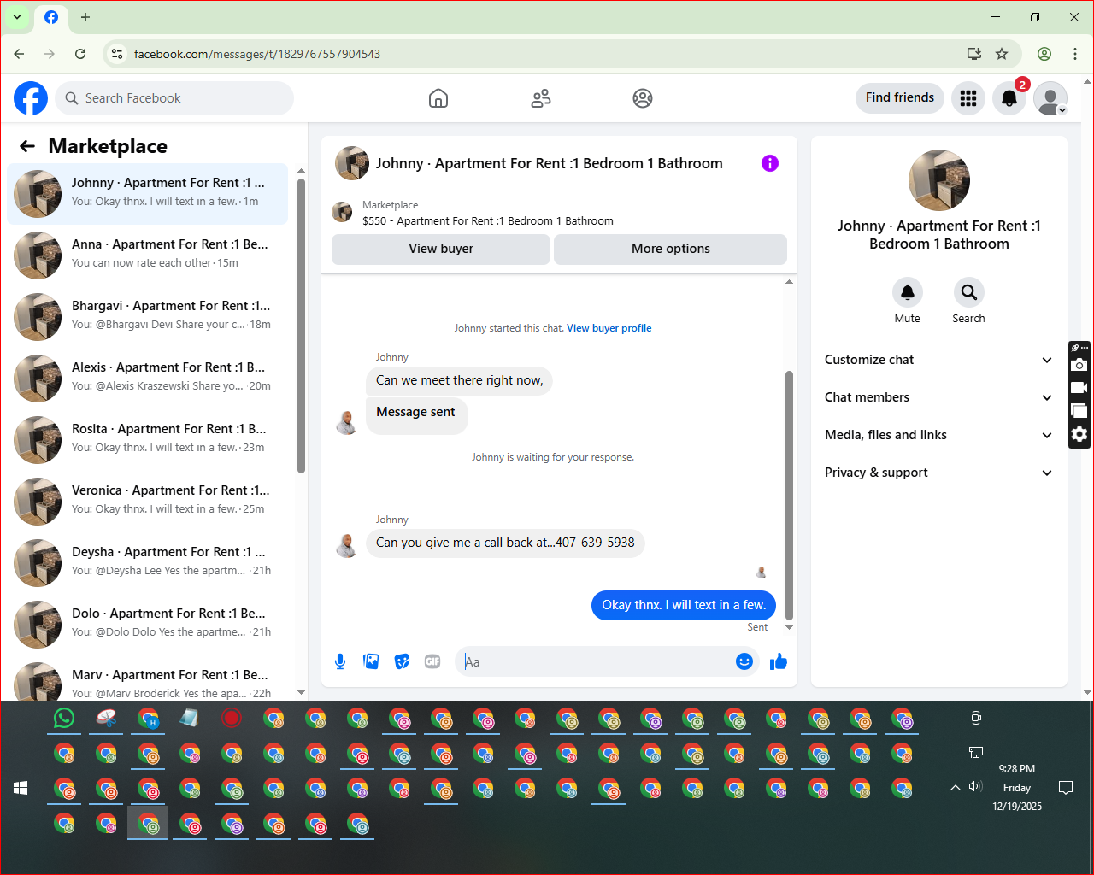Click the browser back arrow
Screen dimensions: 1094x875
(x=19, y=54)
